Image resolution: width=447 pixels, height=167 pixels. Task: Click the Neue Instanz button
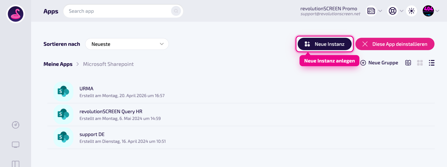(x=325, y=44)
